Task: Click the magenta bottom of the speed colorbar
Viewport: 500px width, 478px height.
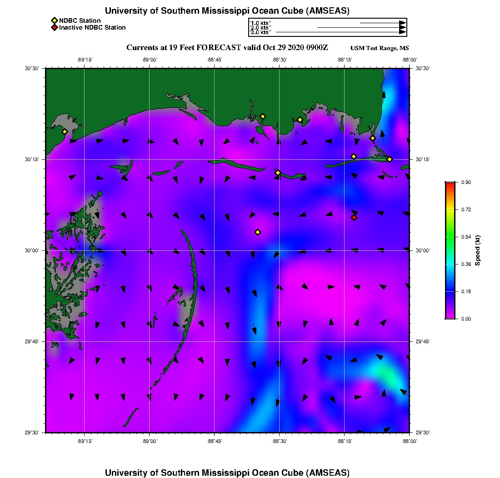Action: click(450, 316)
